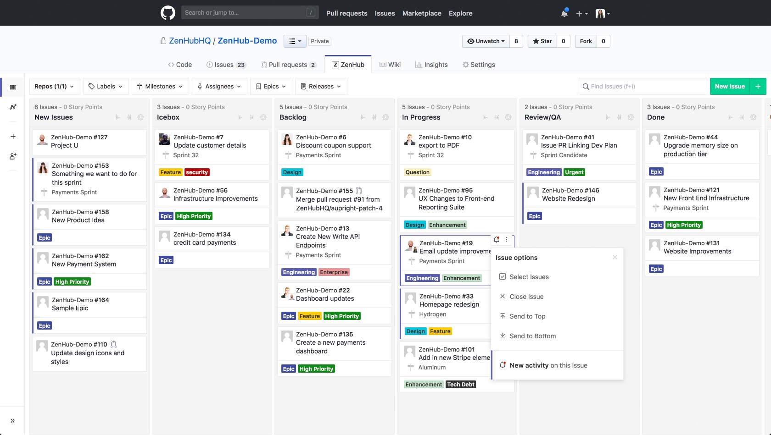Open the ZenHubHQ repository link

pos(190,41)
